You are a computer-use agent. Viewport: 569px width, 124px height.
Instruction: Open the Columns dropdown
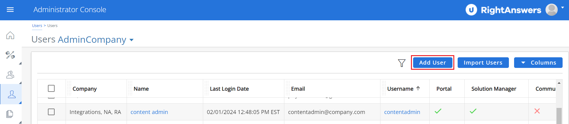538,63
